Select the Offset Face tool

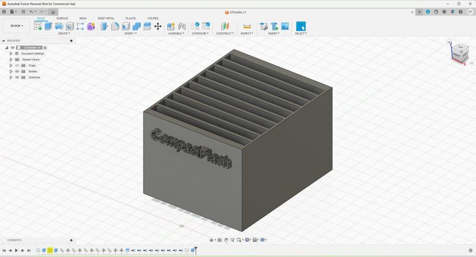pyautogui.click(x=147, y=26)
